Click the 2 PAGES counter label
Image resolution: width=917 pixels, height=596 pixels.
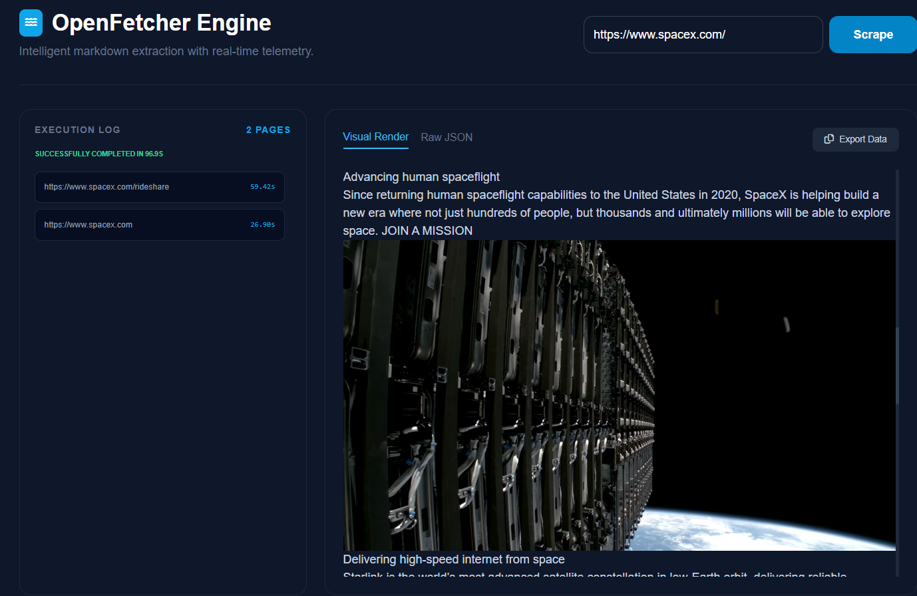[x=268, y=130]
